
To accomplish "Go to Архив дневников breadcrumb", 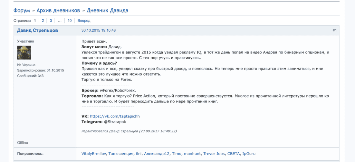I will pyautogui.click(x=58, y=11).
